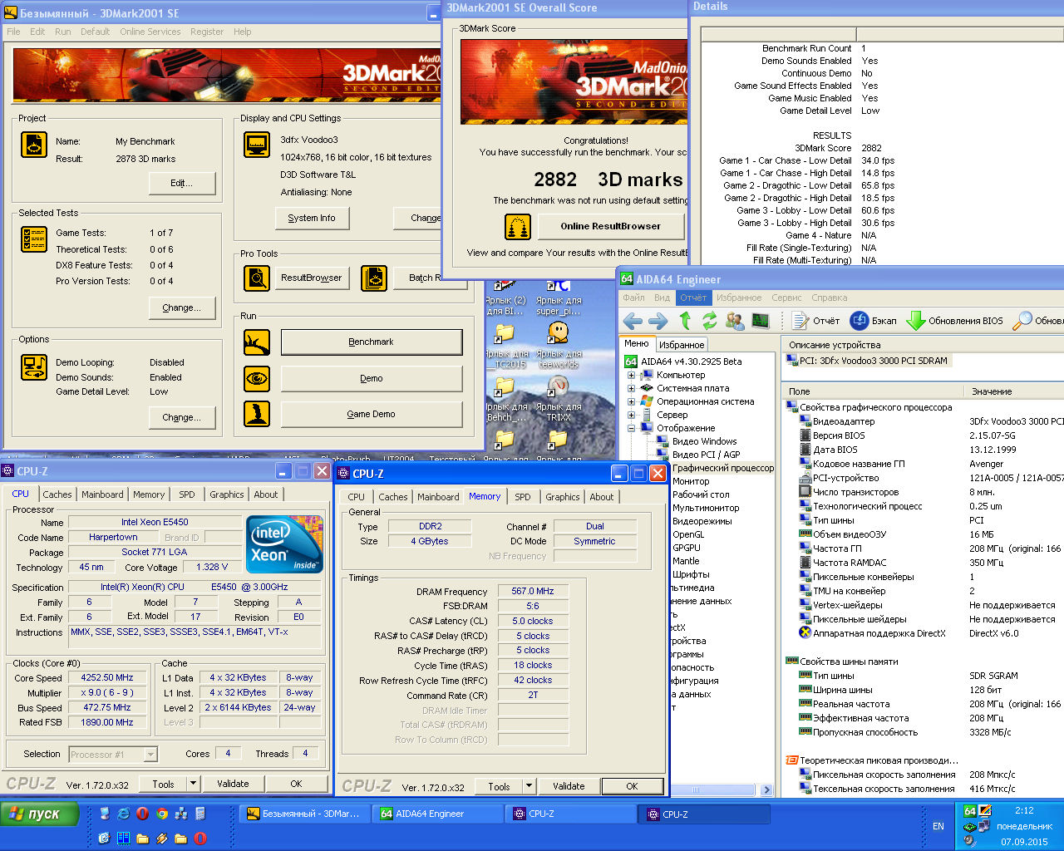Open the Сервис menu in AIDA64
The width and height of the screenshot is (1064, 851).
tap(786, 298)
